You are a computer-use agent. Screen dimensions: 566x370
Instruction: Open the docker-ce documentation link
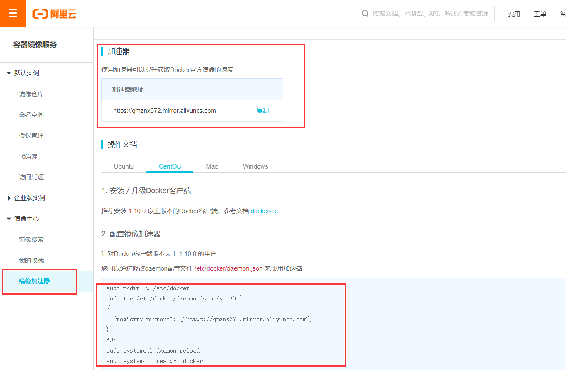264,211
